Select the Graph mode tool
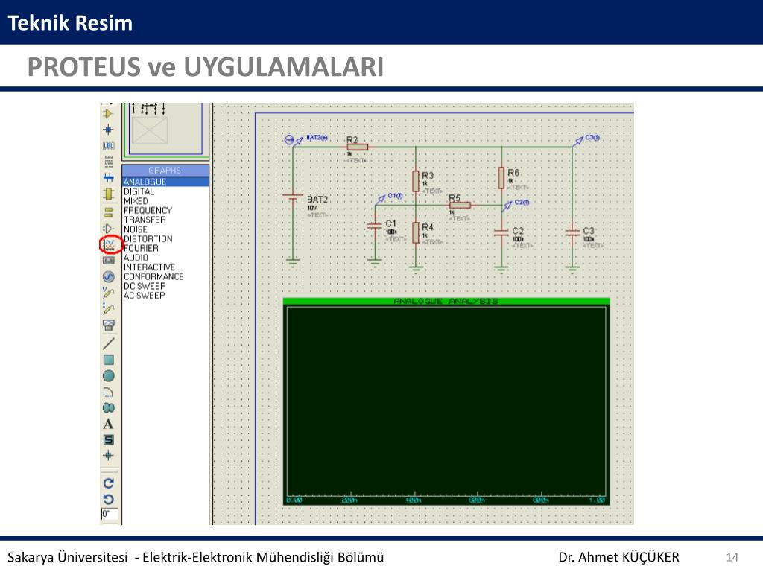This screenshot has width=763, height=572. click(110, 244)
